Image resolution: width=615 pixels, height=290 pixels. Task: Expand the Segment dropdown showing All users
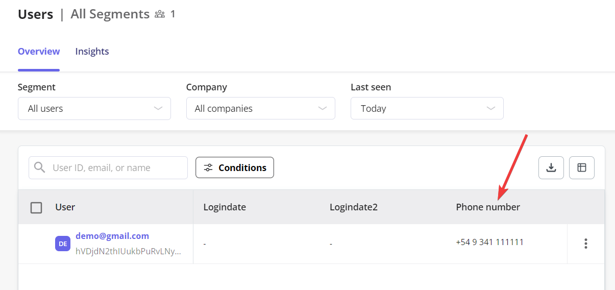point(94,108)
